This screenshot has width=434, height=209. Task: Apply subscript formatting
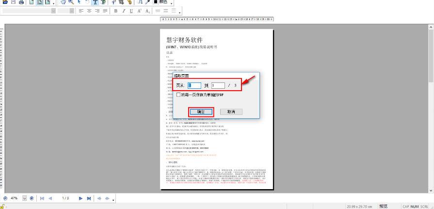147,11
